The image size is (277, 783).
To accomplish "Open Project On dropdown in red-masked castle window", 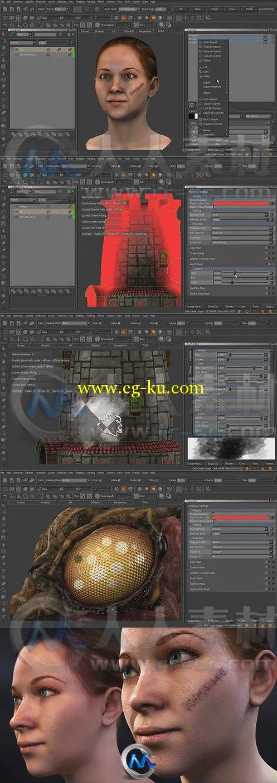I will (x=242, y=243).
